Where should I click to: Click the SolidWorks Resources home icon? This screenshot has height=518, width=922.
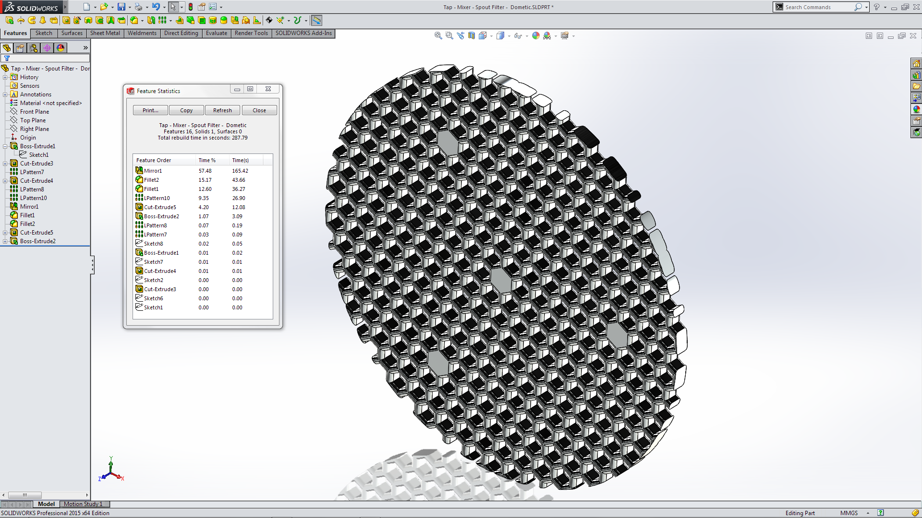[x=916, y=64]
